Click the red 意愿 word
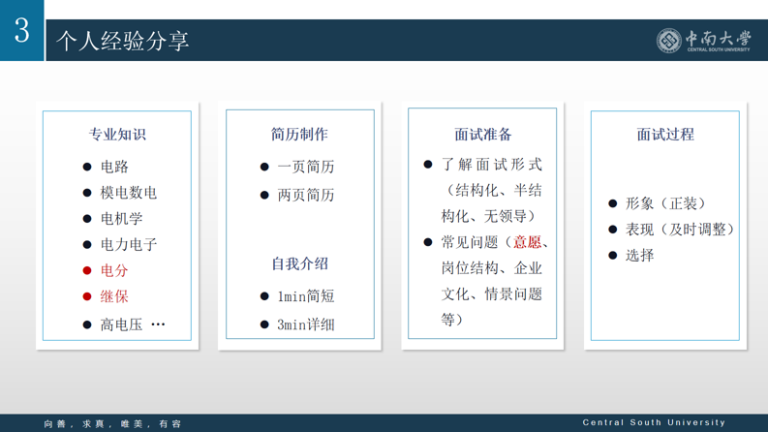Screen dimensions: 768x432 [x=527, y=242]
